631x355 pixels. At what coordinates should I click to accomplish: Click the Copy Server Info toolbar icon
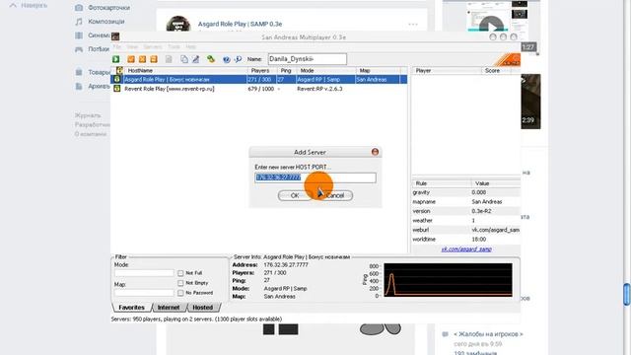[x=184, y=59]
